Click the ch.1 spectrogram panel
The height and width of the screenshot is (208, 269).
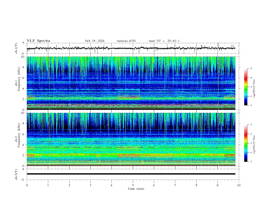(131, 83)
